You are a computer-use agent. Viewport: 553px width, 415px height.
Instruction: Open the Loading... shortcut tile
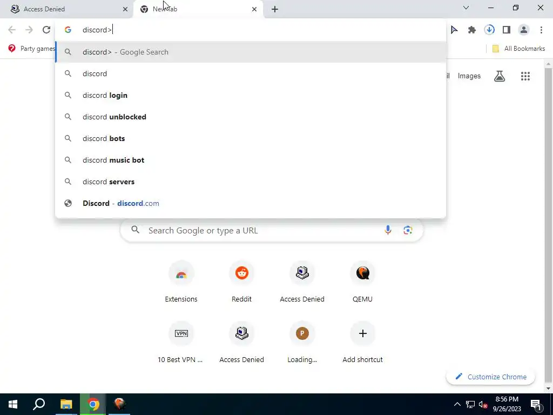[302, 342]
